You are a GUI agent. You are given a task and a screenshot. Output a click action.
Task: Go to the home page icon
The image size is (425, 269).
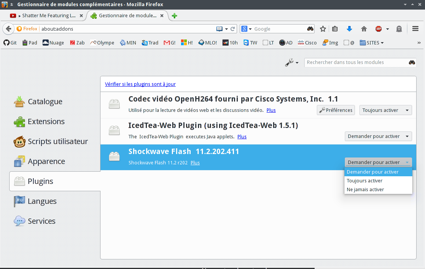[364, 29]
